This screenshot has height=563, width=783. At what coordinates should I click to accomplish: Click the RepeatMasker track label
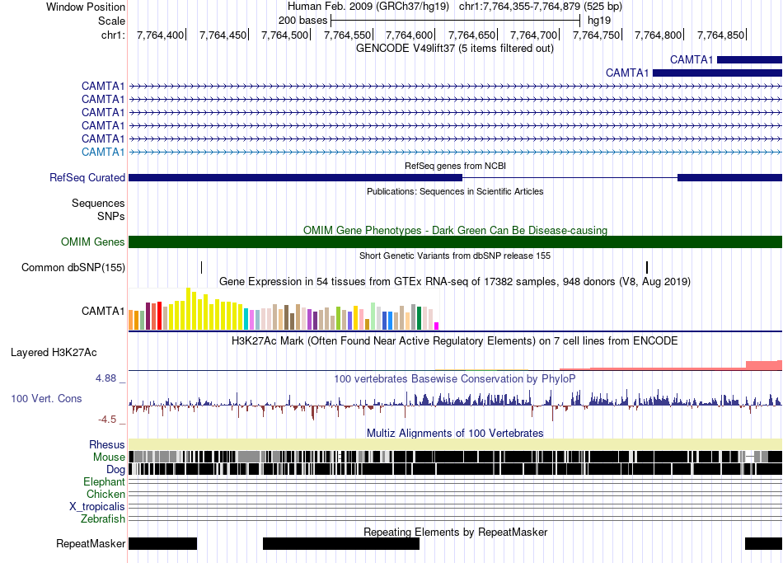click(x=91, y=543)
